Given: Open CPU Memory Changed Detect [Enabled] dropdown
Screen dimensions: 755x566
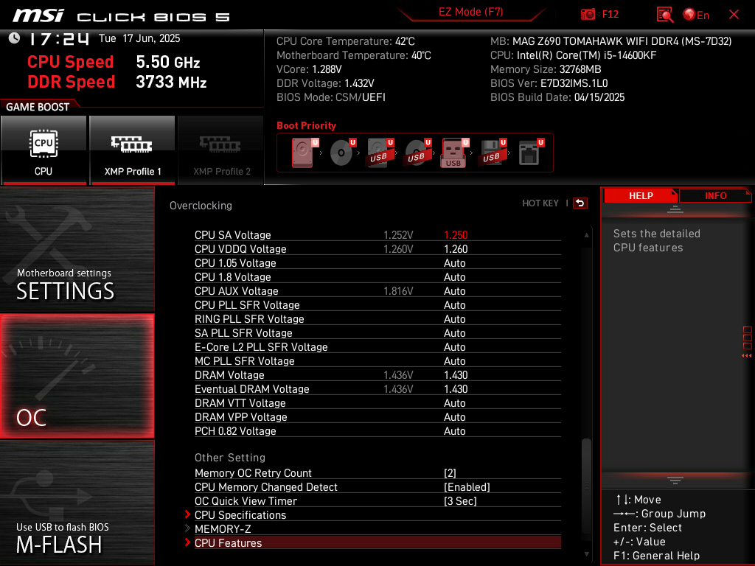Looking at the screenshot, I should pyautogui.click(x=467, y=487).
